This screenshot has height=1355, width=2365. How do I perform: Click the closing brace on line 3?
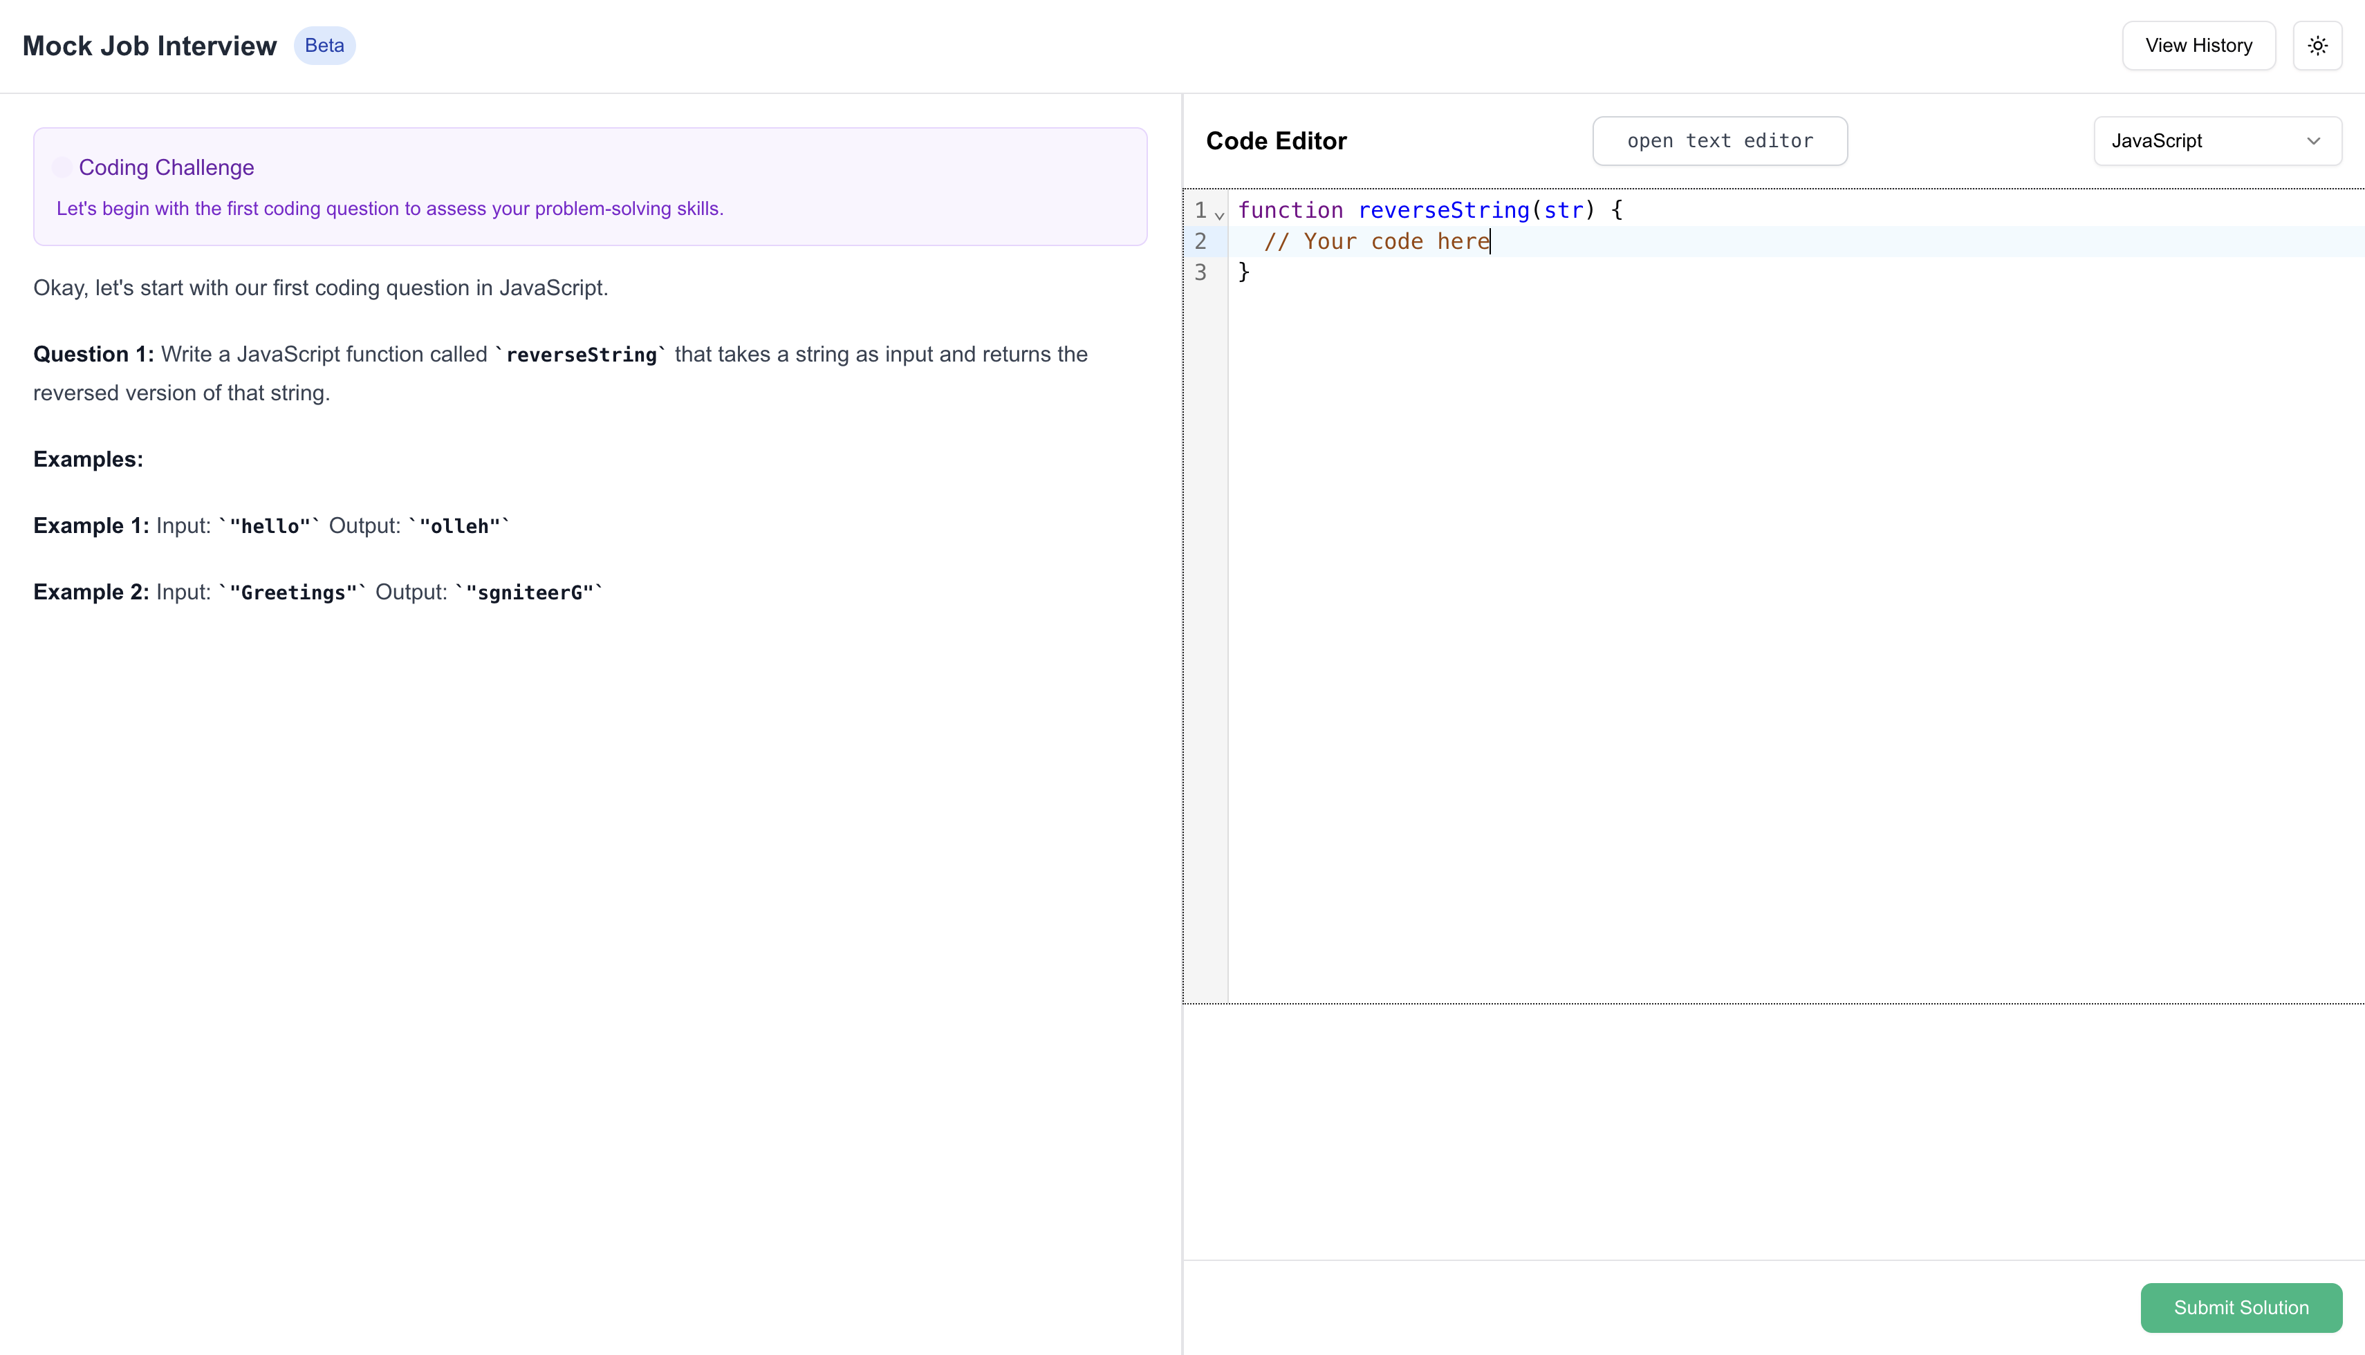(x=1243, y=272)
